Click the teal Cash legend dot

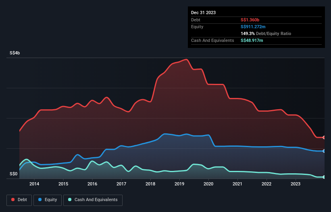click(70, 200)
